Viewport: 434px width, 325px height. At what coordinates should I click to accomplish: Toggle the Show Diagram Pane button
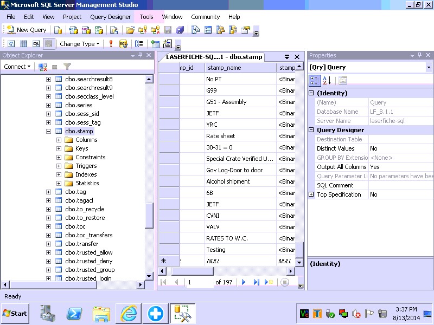click(10, 44)
